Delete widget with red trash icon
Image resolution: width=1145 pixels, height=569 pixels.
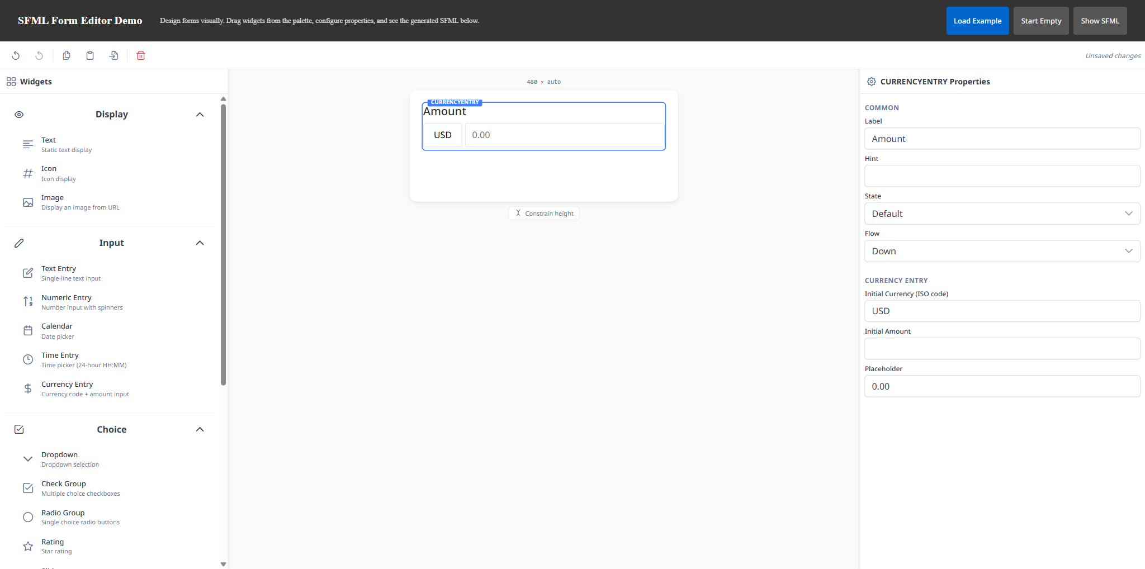(141, 55)
